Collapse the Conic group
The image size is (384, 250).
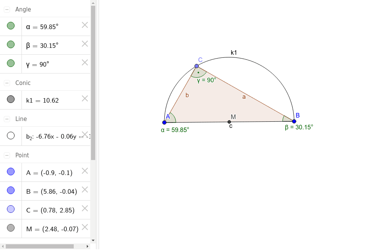tap(7, 83)
